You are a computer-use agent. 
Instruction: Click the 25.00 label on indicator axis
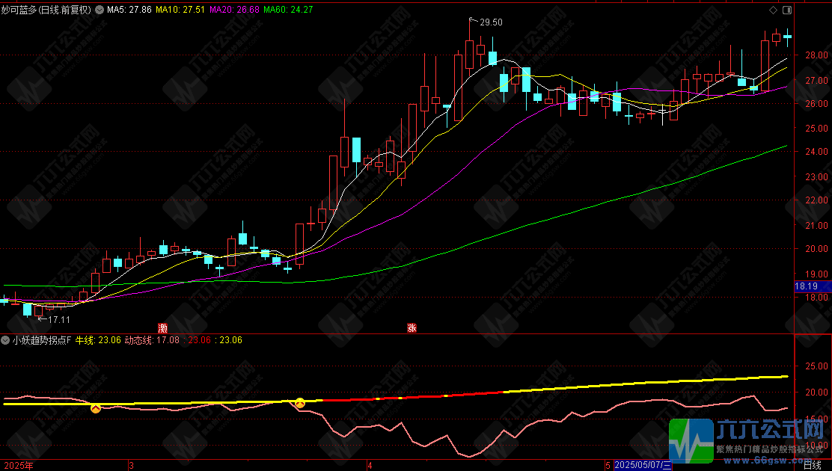click(816, 366)
